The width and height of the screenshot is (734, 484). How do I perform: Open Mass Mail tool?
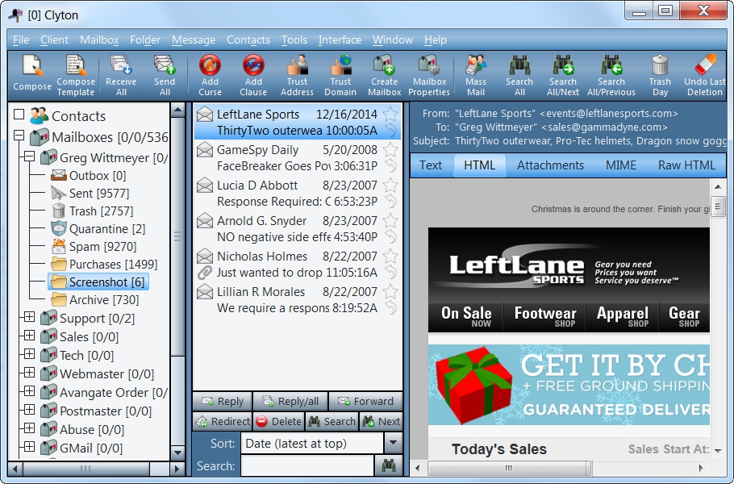point(476,65)
